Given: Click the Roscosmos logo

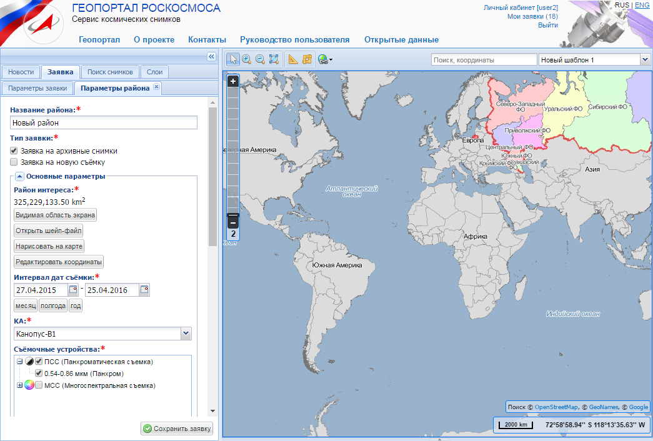Looking at the screenshot, I should pos(44,24).
